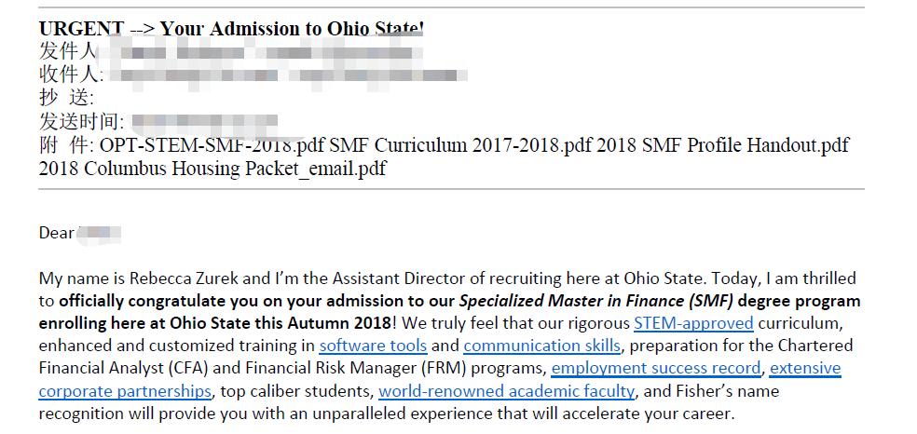This screenshot has width=917, height=434.
Task: Open the STEM-approved hyperlink
Action: (693, 323)
